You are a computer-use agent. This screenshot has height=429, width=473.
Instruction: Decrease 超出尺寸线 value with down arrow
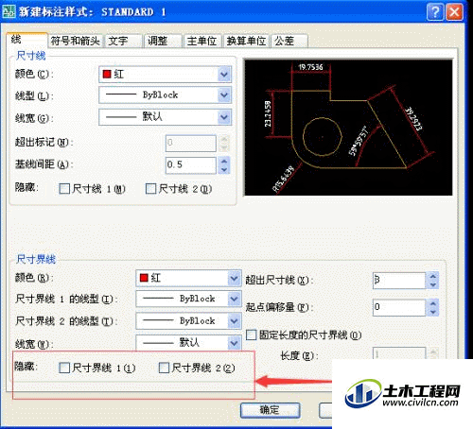(x=433, y=284)
